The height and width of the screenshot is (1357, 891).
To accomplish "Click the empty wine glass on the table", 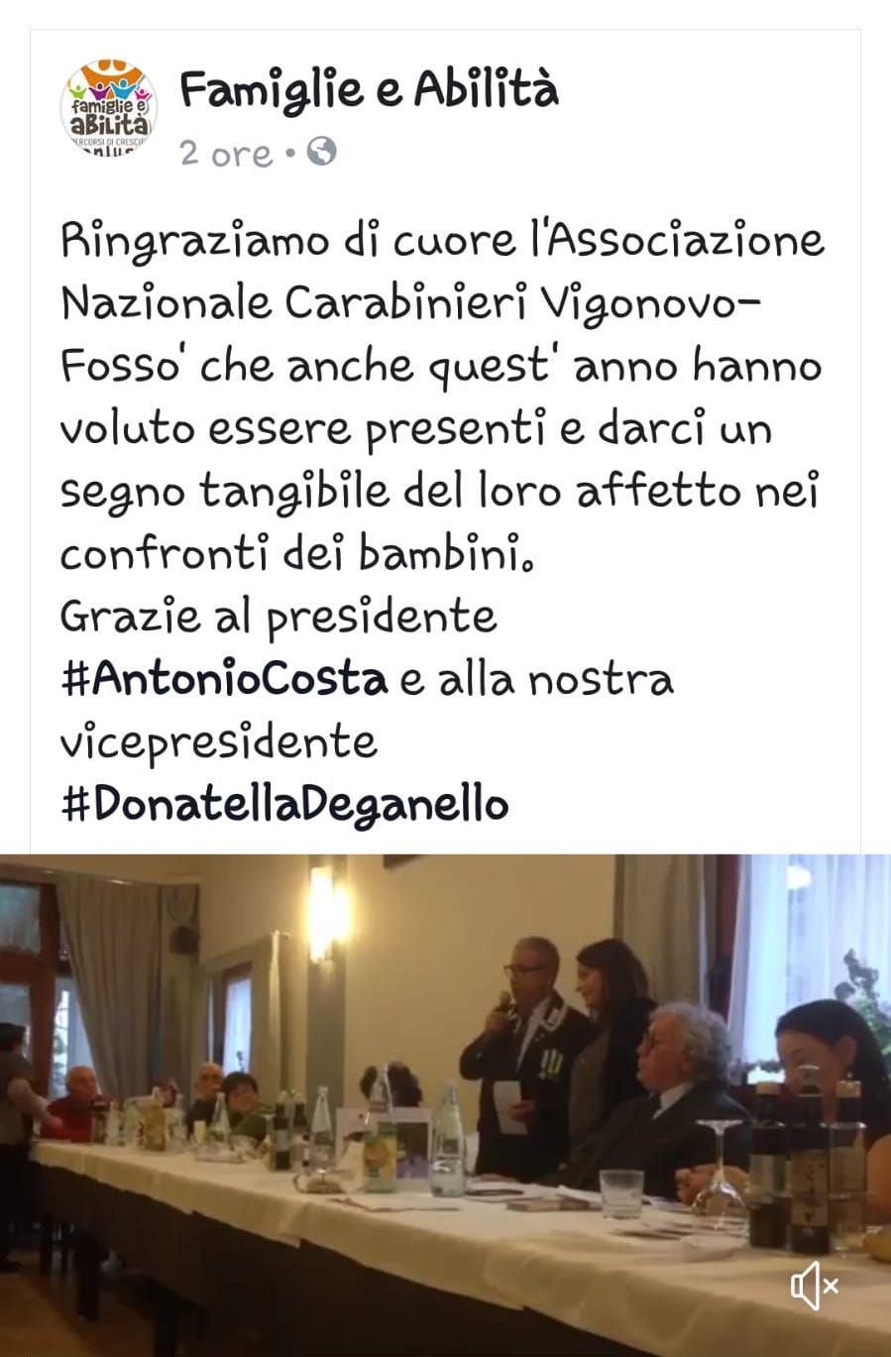I will pyautogui.click(x=720, y=1170).
